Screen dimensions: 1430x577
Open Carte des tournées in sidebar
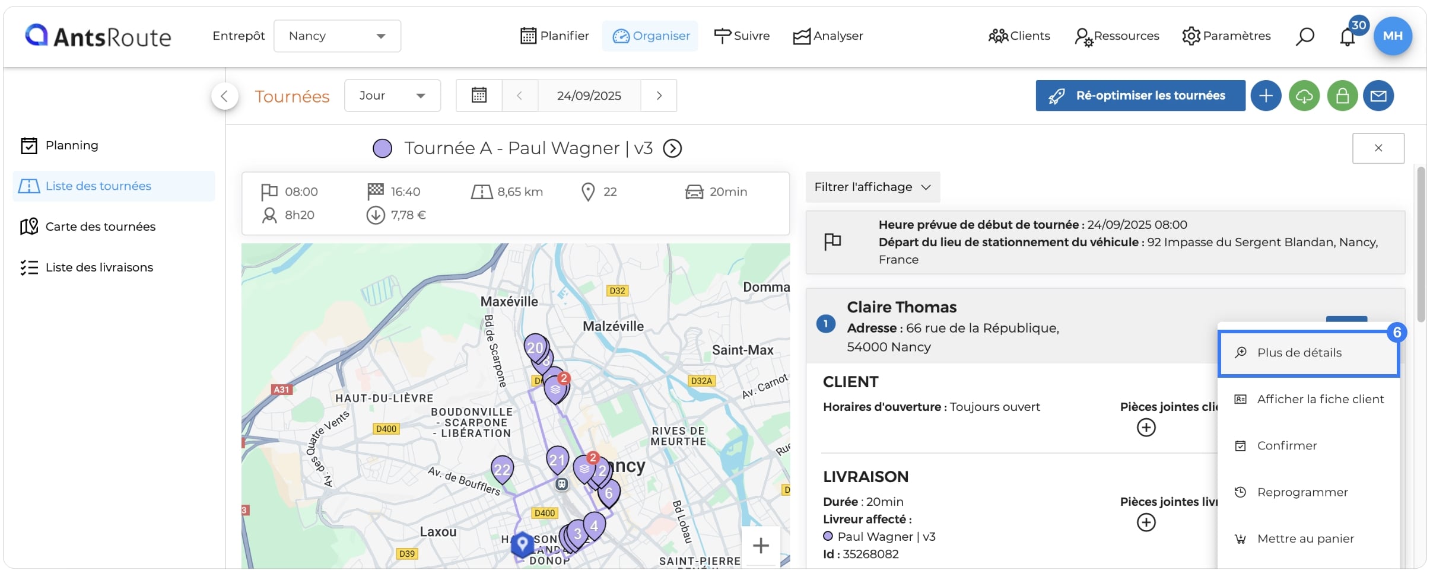pyautogui.click(x=113, y=227)
